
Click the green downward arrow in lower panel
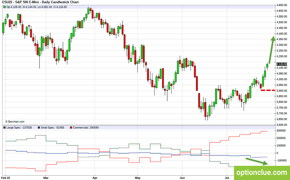point(257,161)
